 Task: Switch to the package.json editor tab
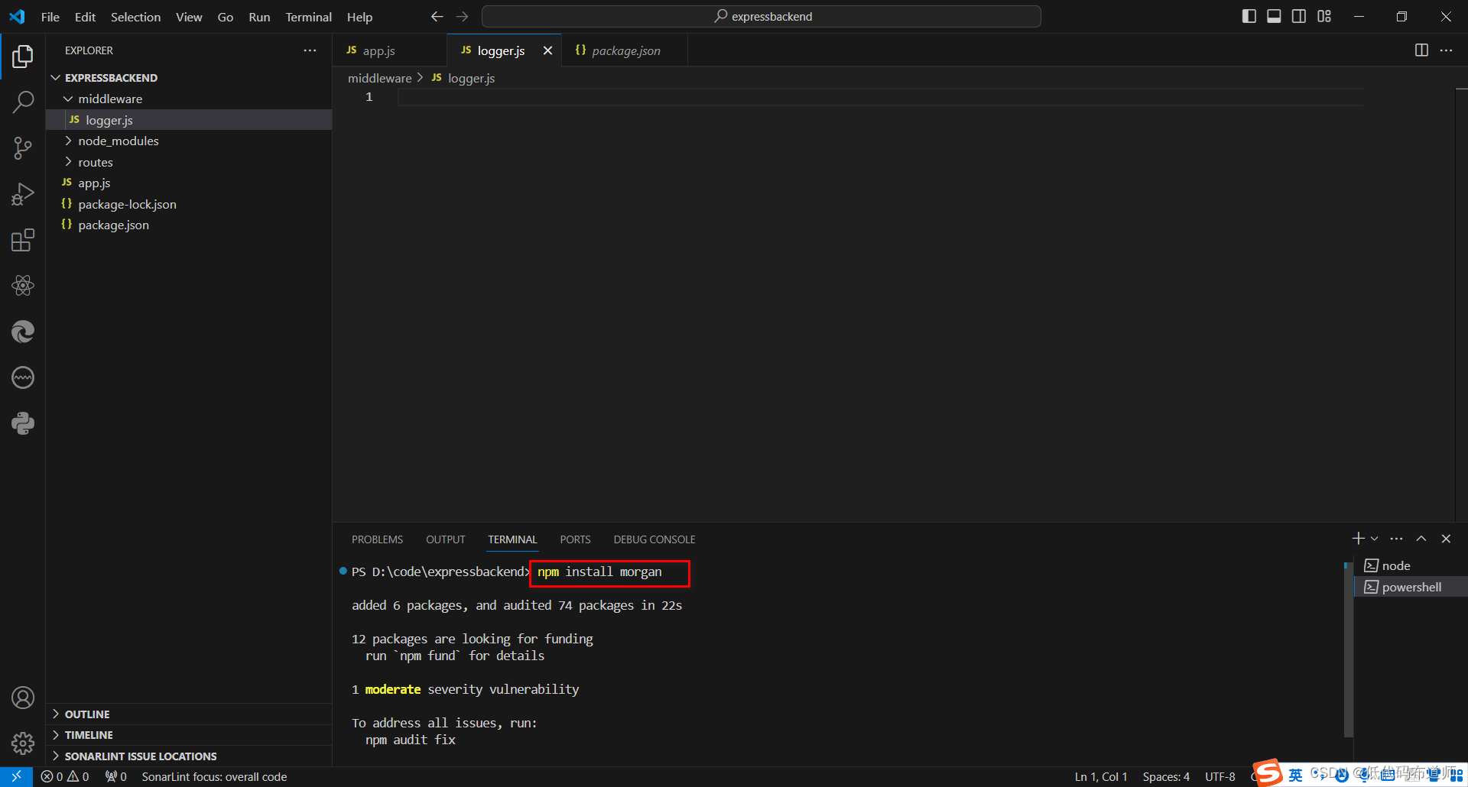tap(625, 50)
